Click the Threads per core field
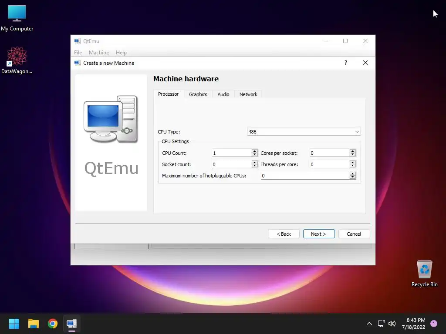Viewport: 446px width, 334px height. 330,164
